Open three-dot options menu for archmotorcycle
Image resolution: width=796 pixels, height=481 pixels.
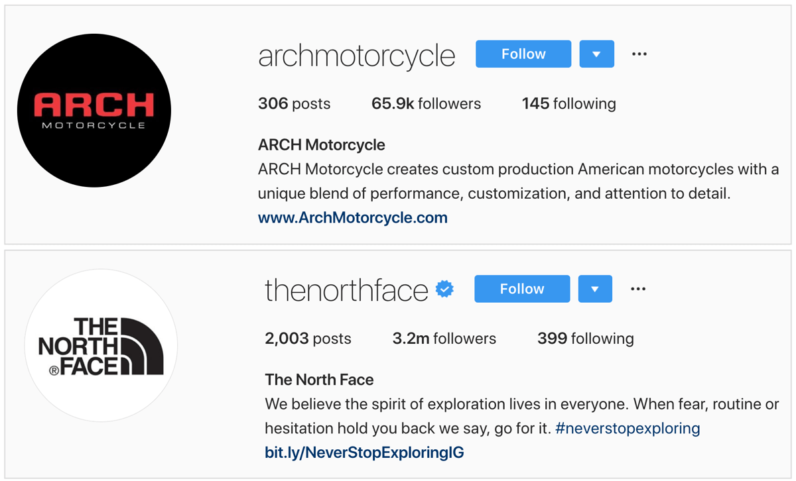pos(639,54)
